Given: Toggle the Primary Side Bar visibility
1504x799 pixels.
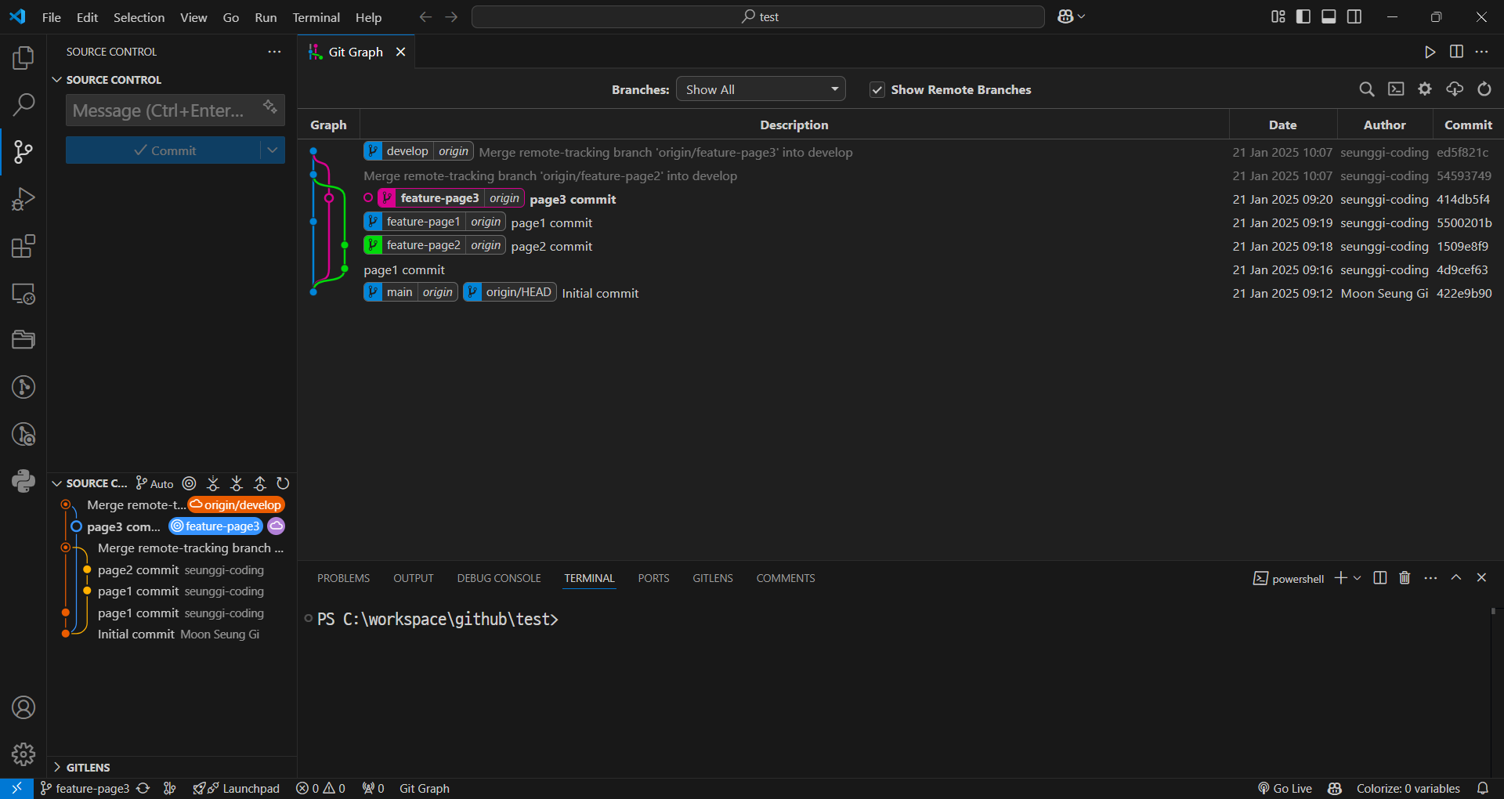Looking at the screenshot, I should point(1303,16).
